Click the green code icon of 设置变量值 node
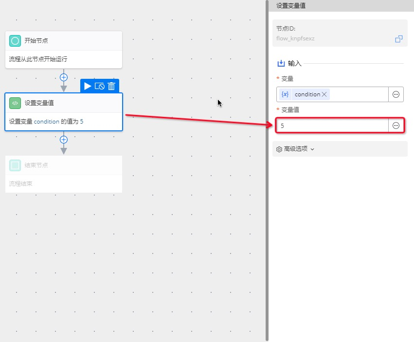 (x=15, y=103)
